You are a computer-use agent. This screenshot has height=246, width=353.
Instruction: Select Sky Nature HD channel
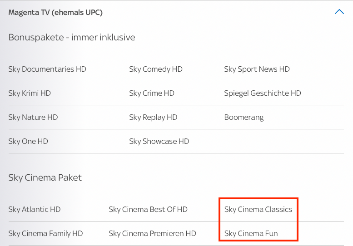click(33, 117)
